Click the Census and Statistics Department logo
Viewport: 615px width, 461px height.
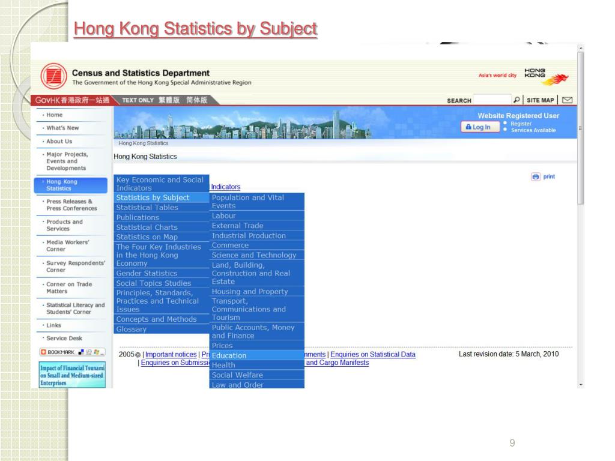tap(53, 76)
